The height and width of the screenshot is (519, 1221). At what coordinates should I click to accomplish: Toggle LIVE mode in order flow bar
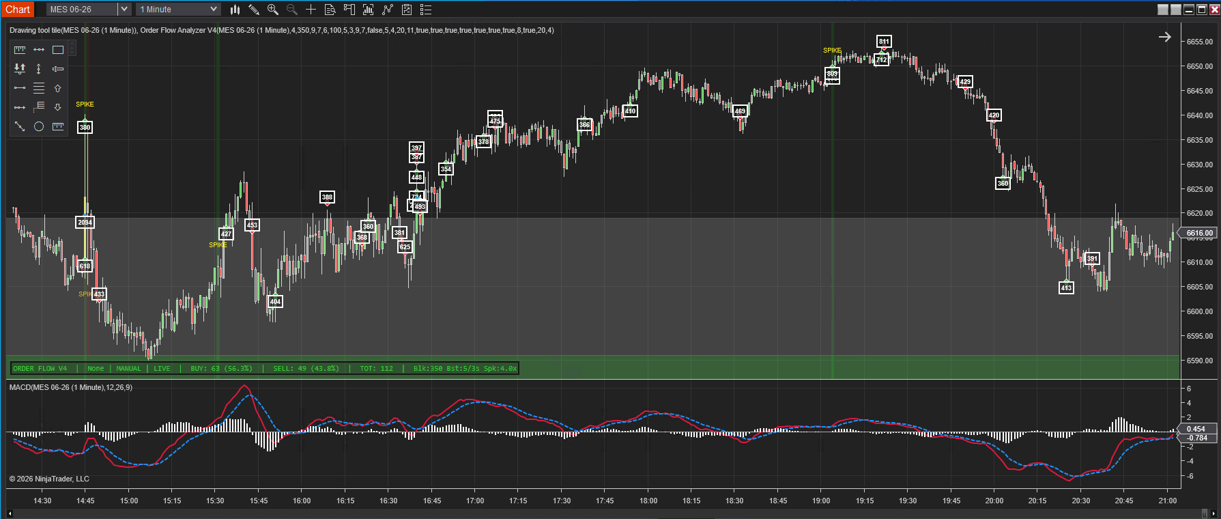point(162,369)
